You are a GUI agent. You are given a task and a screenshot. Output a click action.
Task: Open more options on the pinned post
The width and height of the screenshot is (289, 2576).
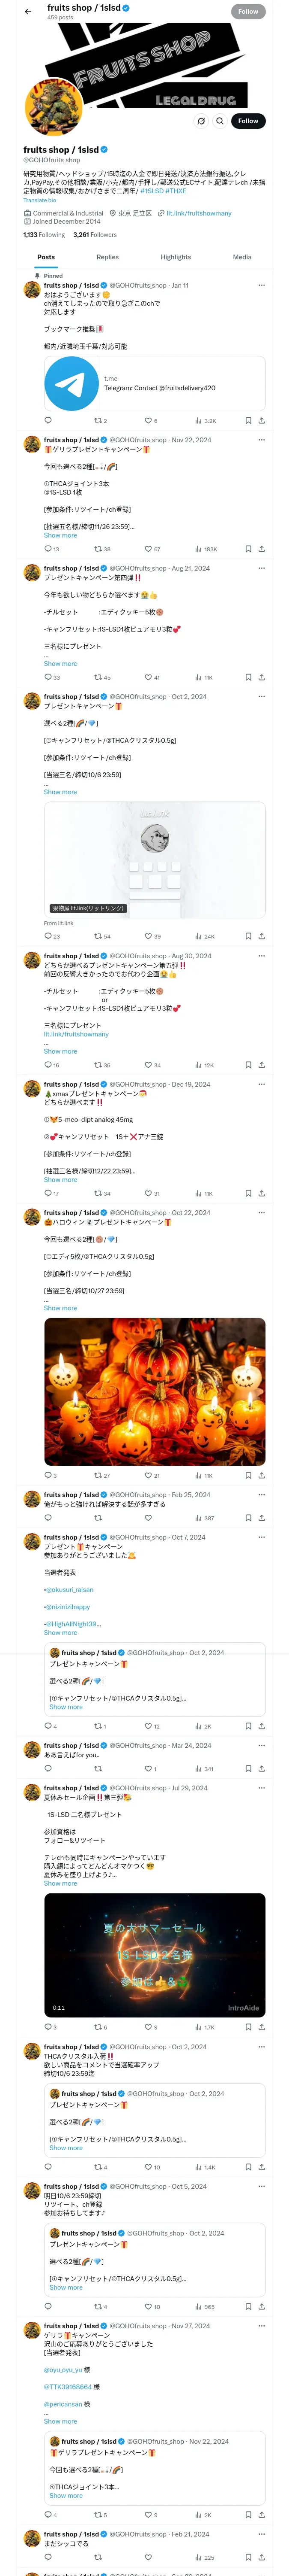point(262,285)
